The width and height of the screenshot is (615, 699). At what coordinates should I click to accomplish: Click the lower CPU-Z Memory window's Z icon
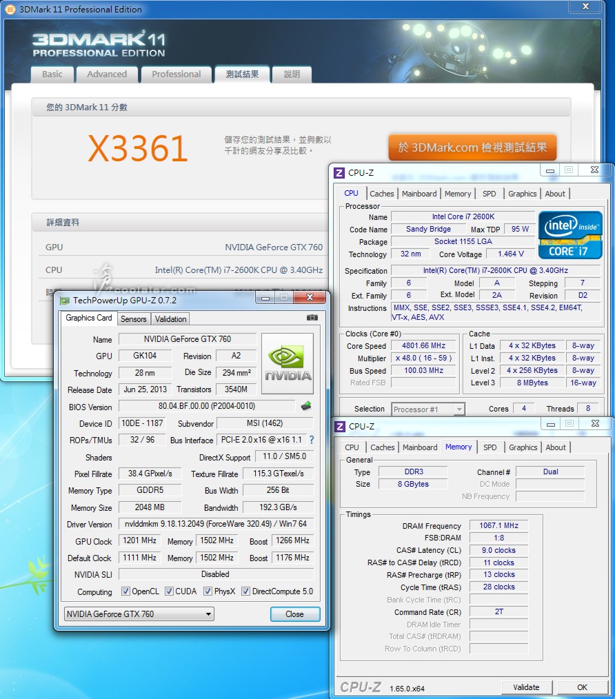pyautogui.click(x=340, y=427)
